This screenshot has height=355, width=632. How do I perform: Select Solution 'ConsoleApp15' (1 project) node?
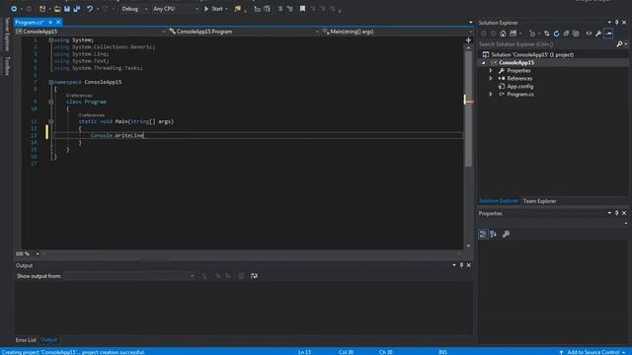pos(532,55)
